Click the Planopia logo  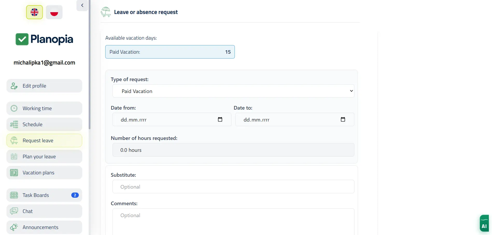coord(44,39)
